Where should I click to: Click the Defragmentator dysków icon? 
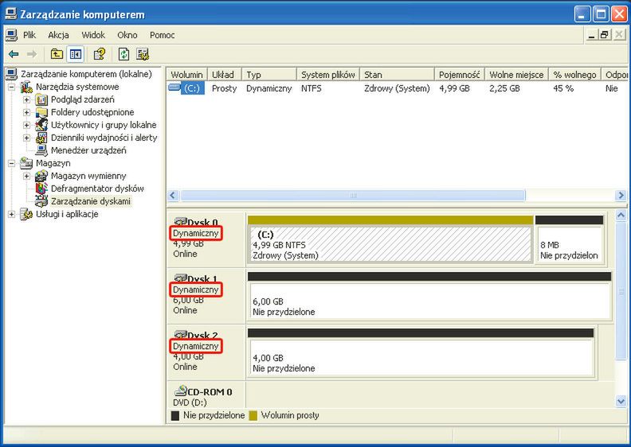coord(41,189)
